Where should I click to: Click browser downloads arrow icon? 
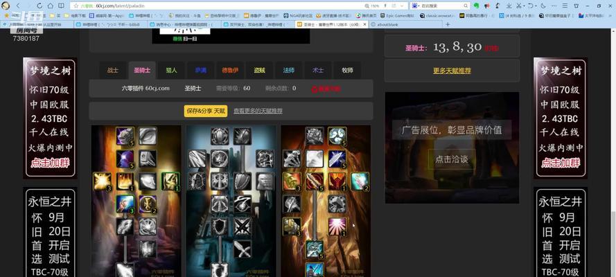coord(509,6)
